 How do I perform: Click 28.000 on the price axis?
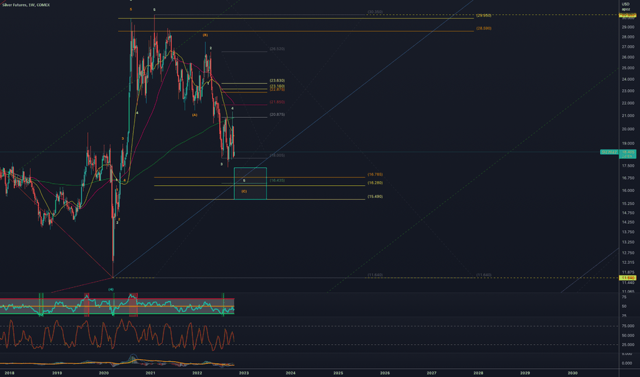coord(628,37)
